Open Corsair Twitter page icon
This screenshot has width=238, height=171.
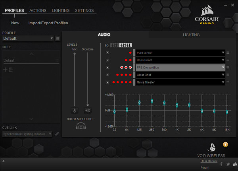pyautogui.click(x=228, y=164)
